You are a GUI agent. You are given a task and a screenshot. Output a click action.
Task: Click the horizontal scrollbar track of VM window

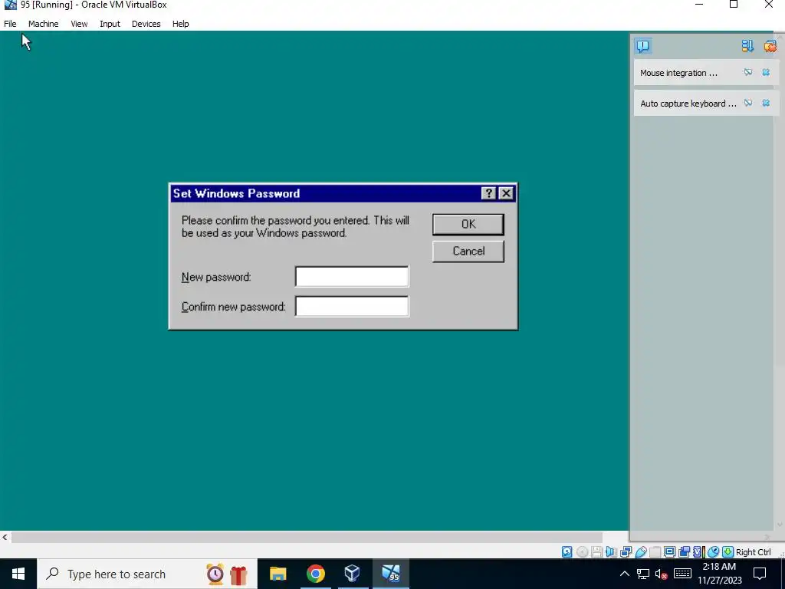coord(307,537)
